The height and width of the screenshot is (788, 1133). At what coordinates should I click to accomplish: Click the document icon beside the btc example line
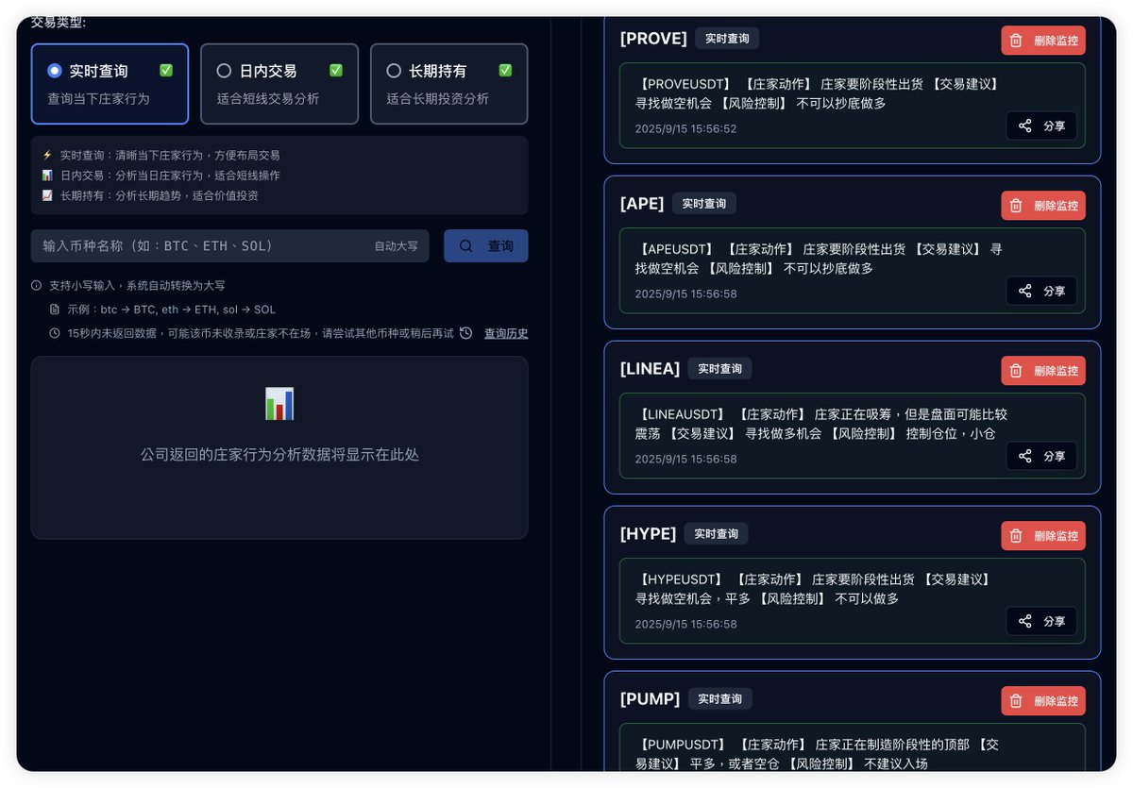click(54, 309)
